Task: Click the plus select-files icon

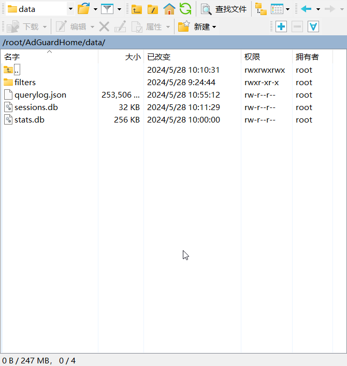Action: 281,26
